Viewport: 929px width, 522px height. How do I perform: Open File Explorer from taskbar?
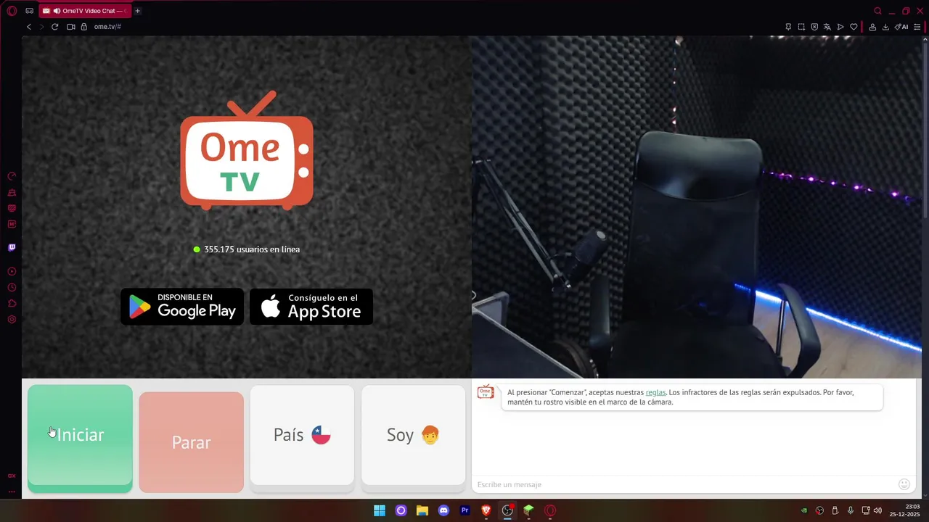[422, 510]
